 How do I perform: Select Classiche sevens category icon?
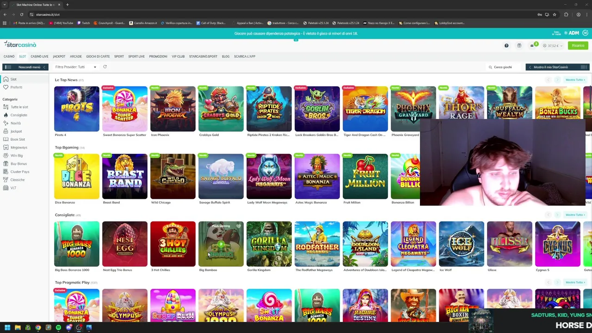point(6,180)
